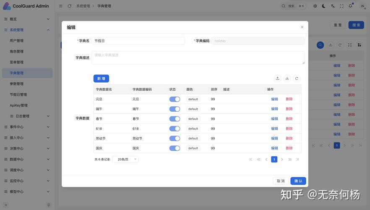Viewport: 370px width, 210px height.
Task: Click the background table column settings icon
Action: (x=360, y=45)
